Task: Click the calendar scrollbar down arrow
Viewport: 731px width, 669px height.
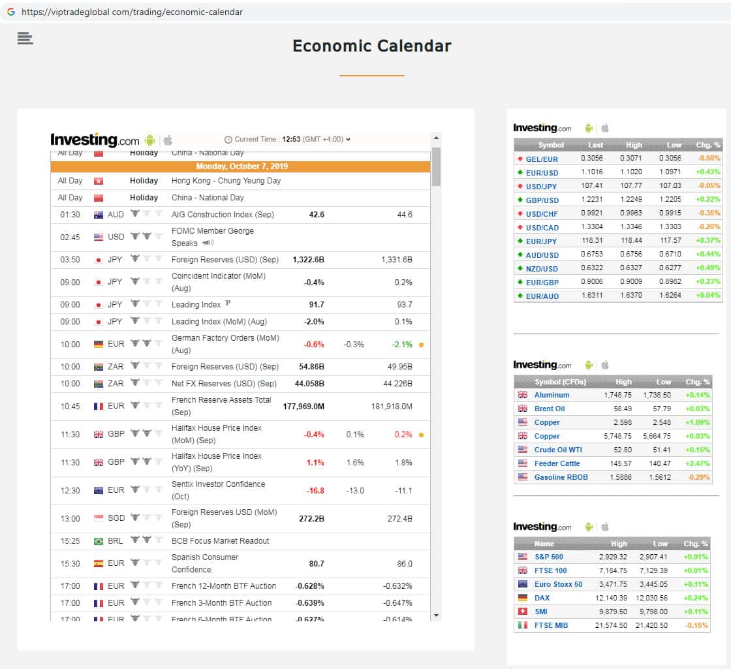Action: tap(436, 616)
